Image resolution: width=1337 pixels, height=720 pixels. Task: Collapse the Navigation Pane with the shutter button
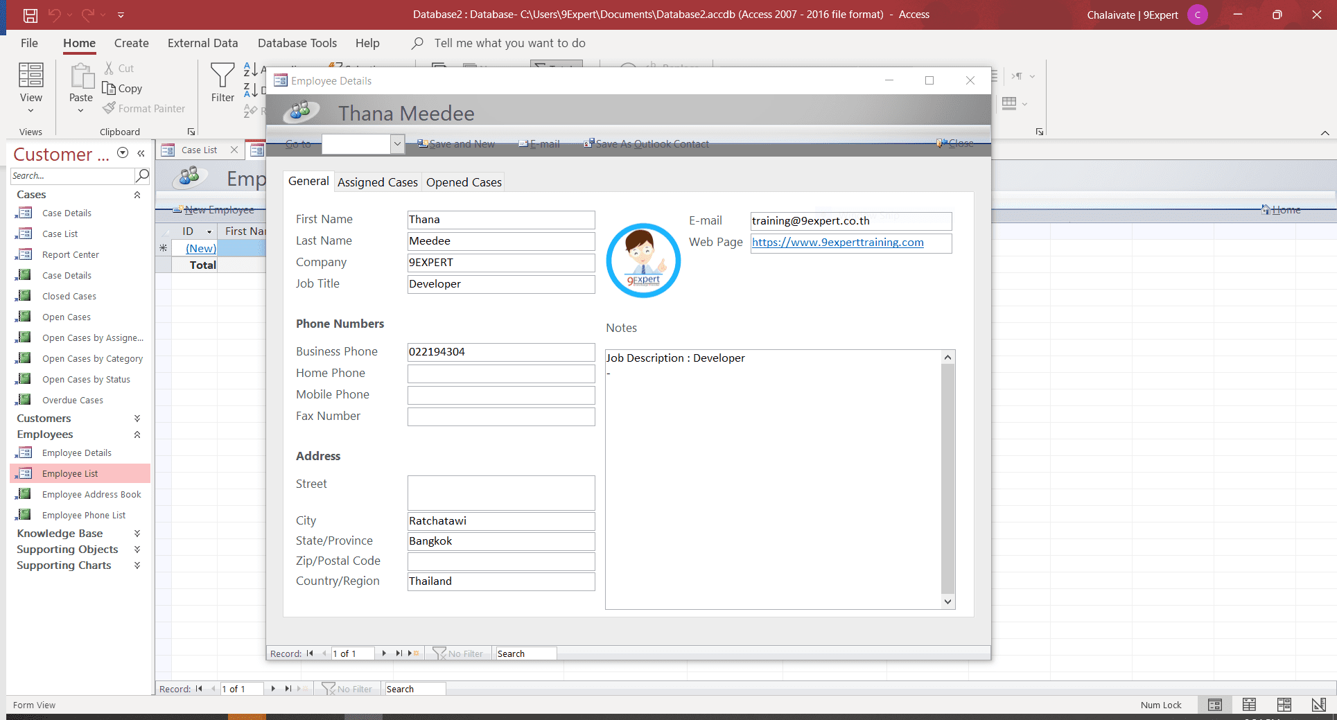tap(141, 154)
